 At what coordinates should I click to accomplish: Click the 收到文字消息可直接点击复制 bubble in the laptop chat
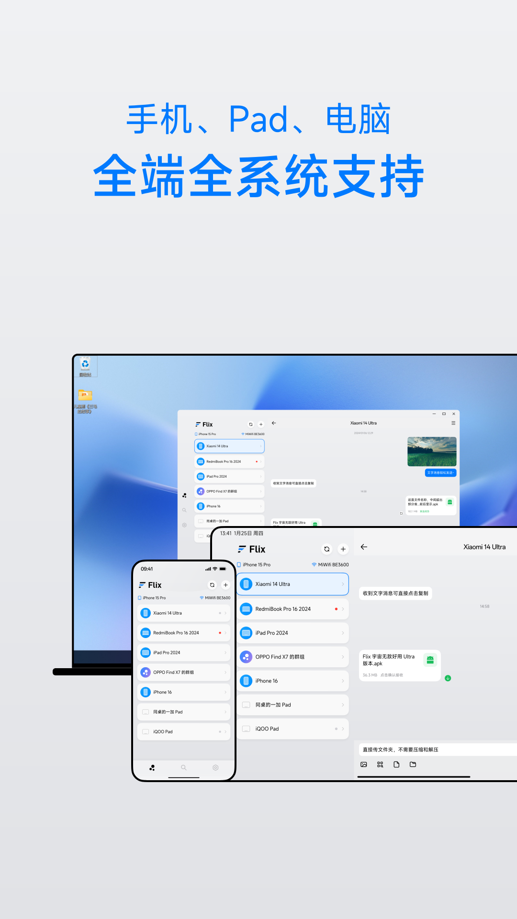293,483
